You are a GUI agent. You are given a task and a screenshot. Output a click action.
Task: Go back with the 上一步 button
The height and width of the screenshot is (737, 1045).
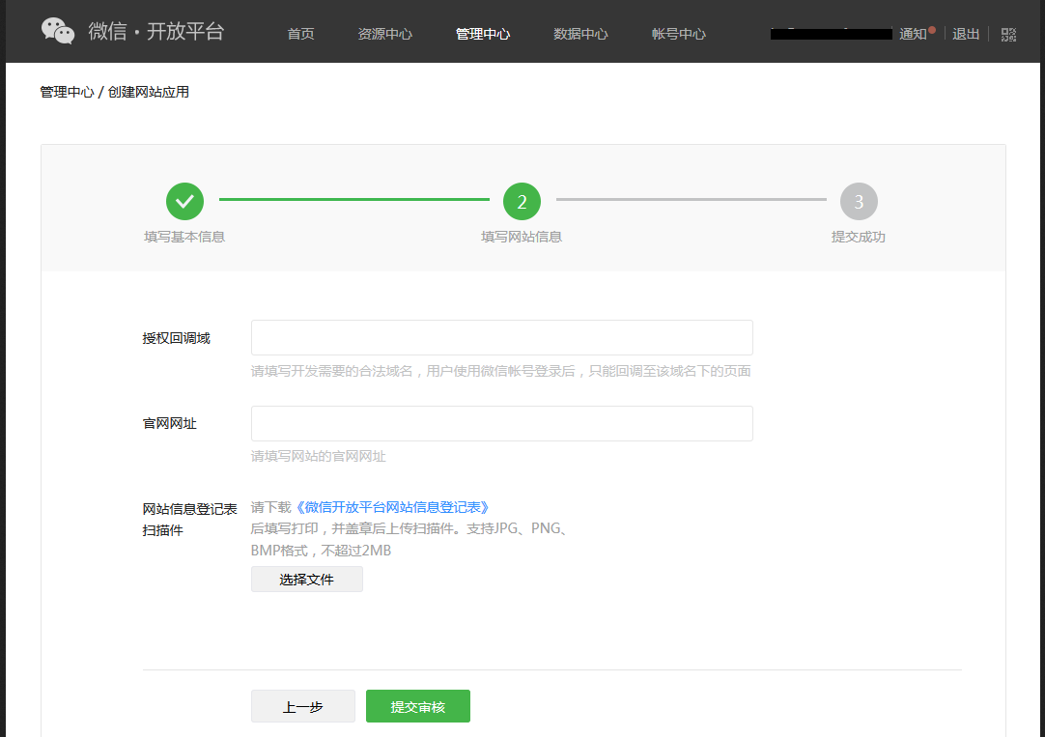tap(302, 706)
